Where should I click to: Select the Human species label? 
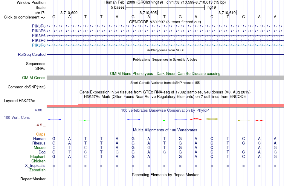39,139
